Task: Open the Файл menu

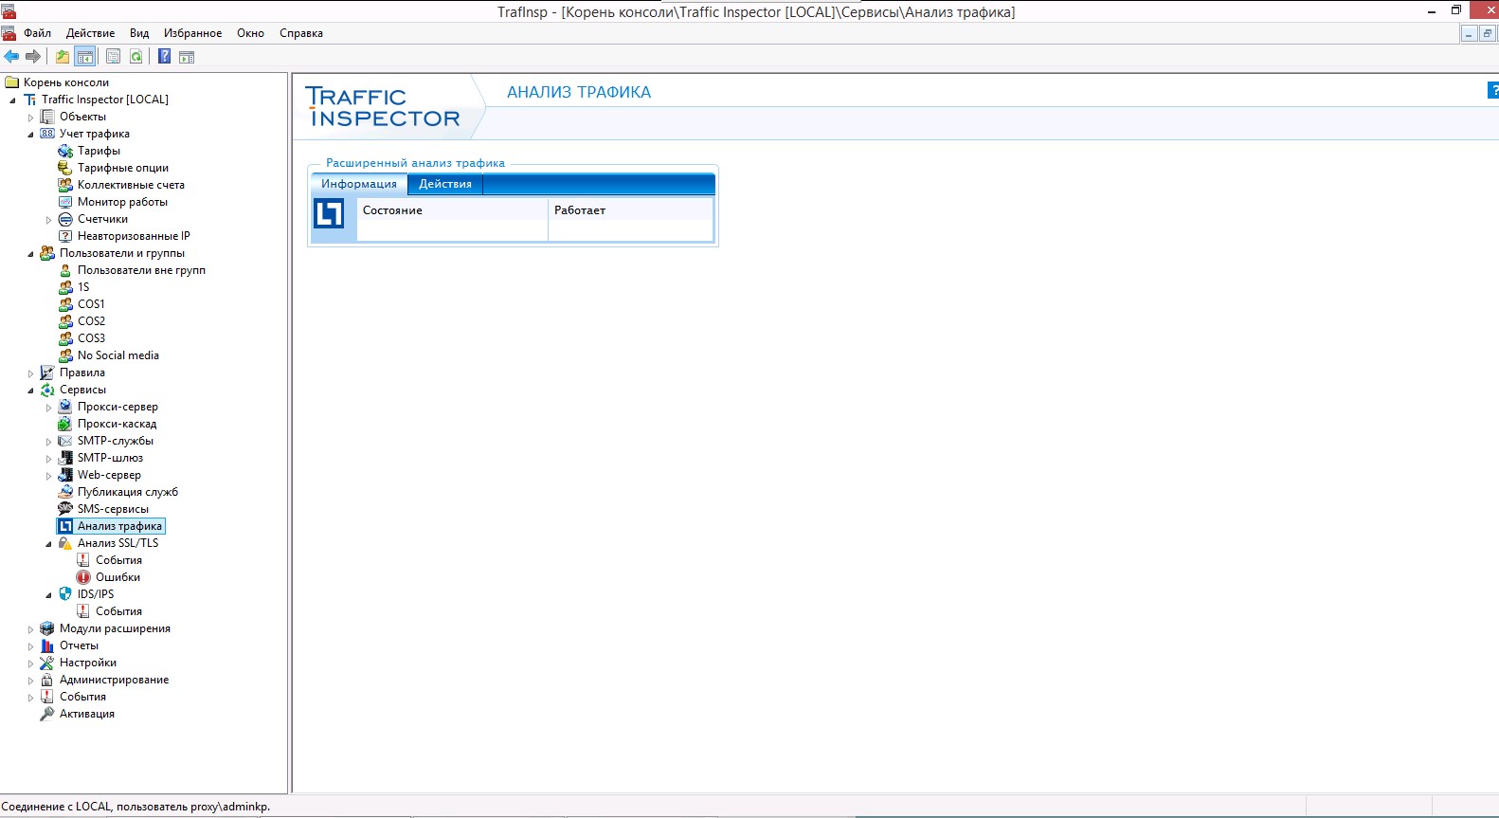Action: click(37, 33)
